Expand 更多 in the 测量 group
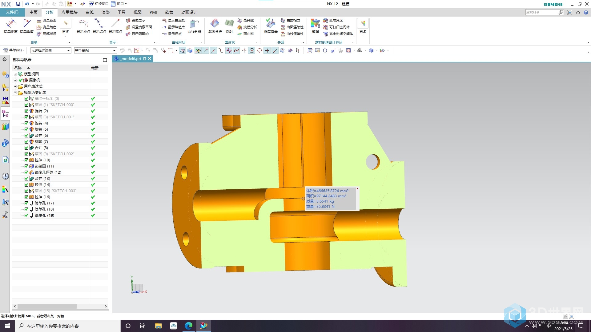This screenshot has width=591, height=332. pyautogui.click(x=66, y=27)
